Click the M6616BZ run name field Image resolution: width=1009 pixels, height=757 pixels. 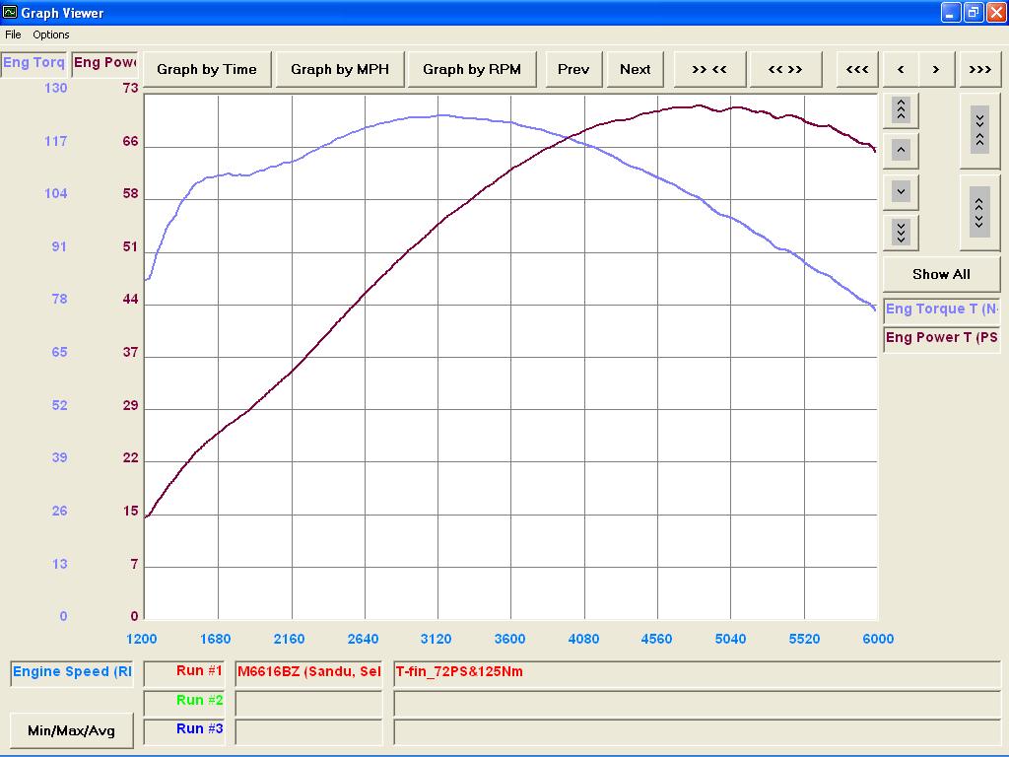[308, 672]
